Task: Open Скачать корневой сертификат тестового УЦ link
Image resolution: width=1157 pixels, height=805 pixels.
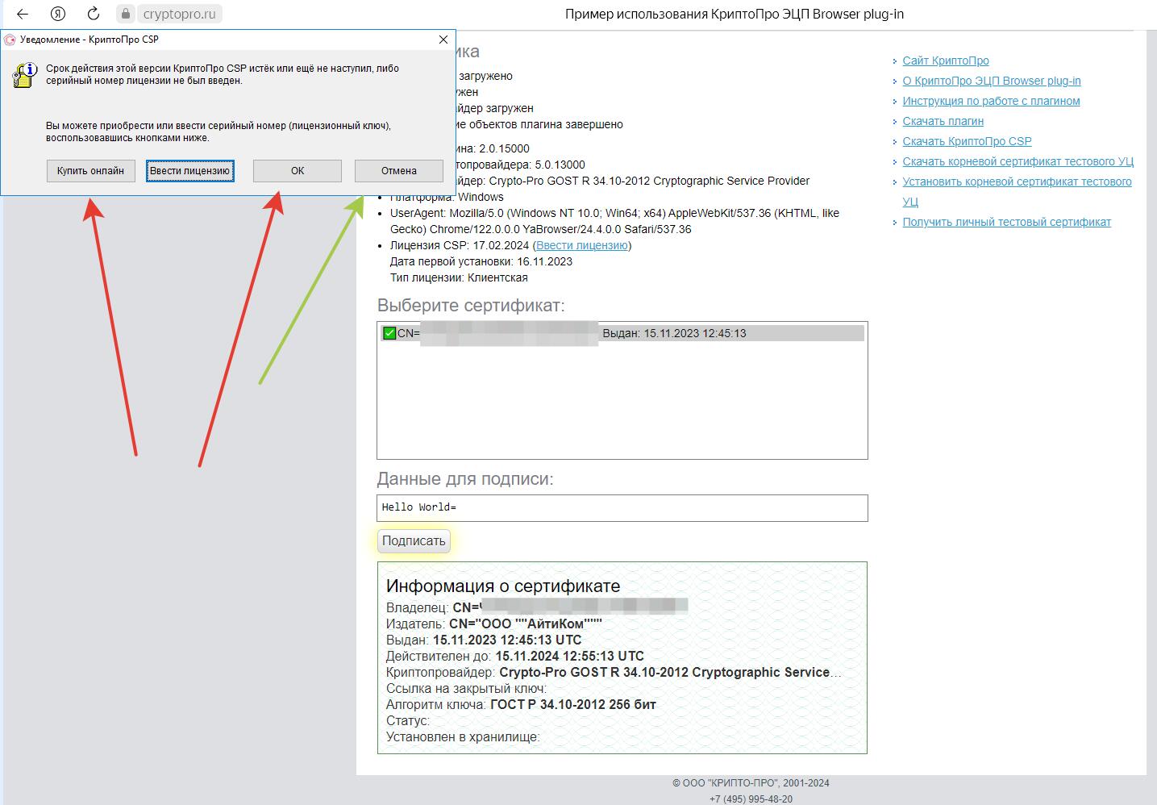Action: [x=1018, y=161]
